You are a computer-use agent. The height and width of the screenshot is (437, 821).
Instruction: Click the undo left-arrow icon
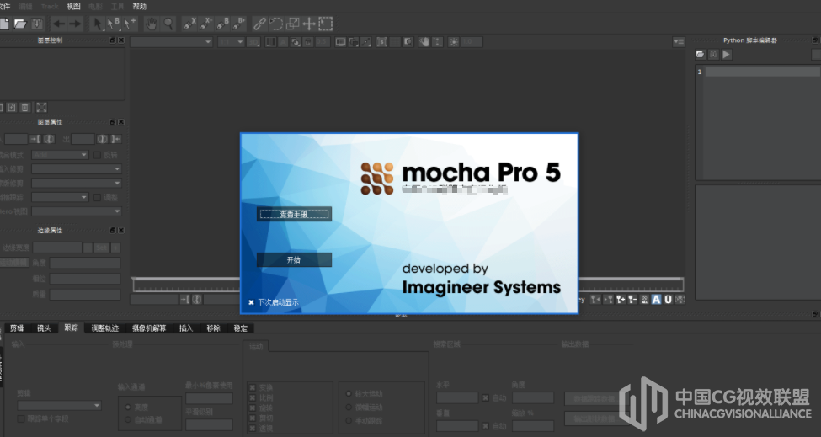[x=59, y=24]
